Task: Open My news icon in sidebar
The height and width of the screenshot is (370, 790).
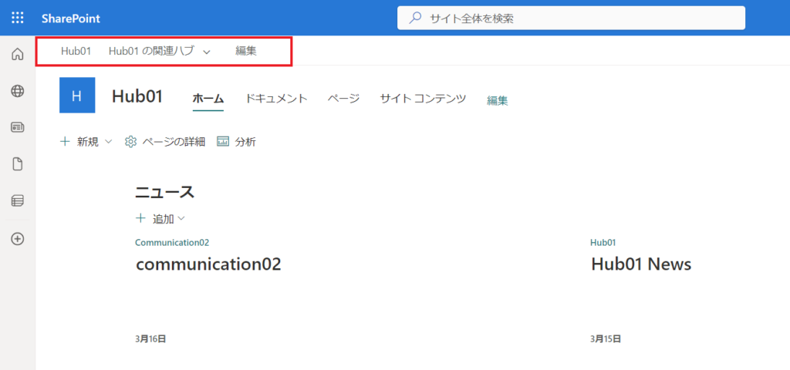Action: (x=18, y=127)
